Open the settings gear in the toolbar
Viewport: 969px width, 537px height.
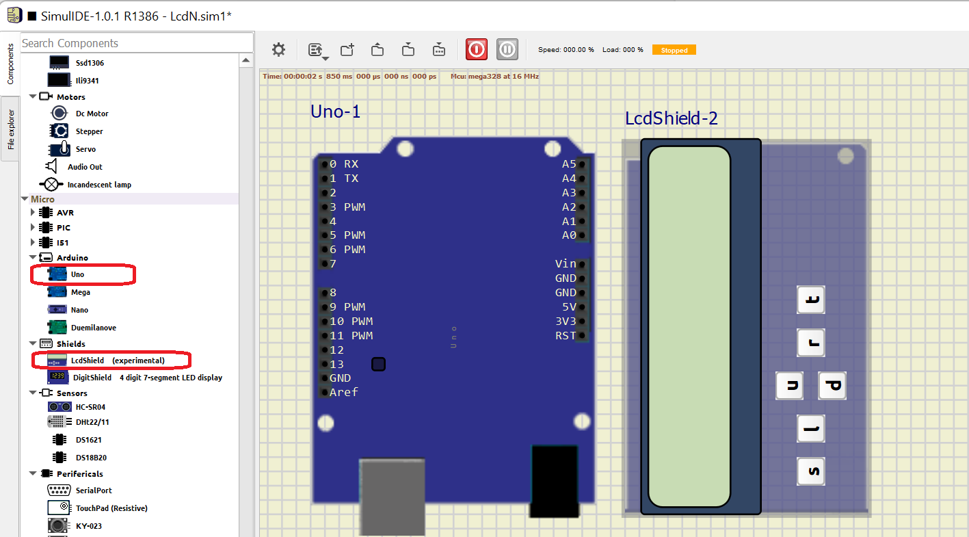pyautogui.click(x=278, y=49)
